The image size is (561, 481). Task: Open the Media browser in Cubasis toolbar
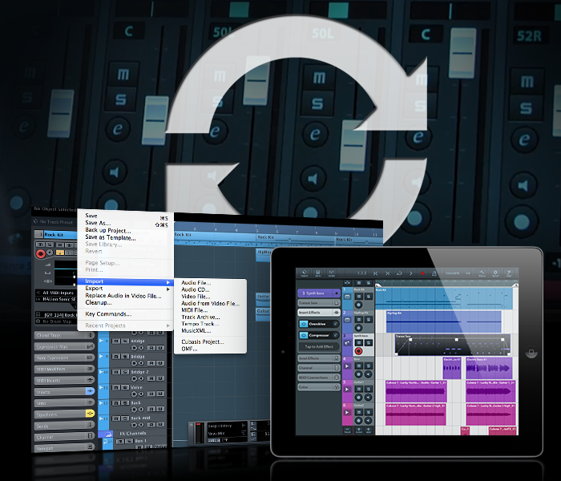click(x=305, y=273)
